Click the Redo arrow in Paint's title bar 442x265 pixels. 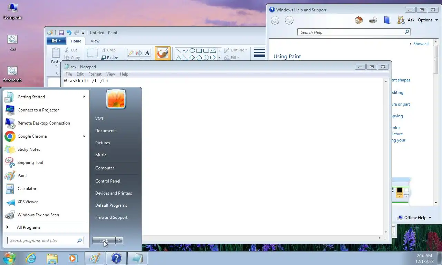[x=76, y=33]
